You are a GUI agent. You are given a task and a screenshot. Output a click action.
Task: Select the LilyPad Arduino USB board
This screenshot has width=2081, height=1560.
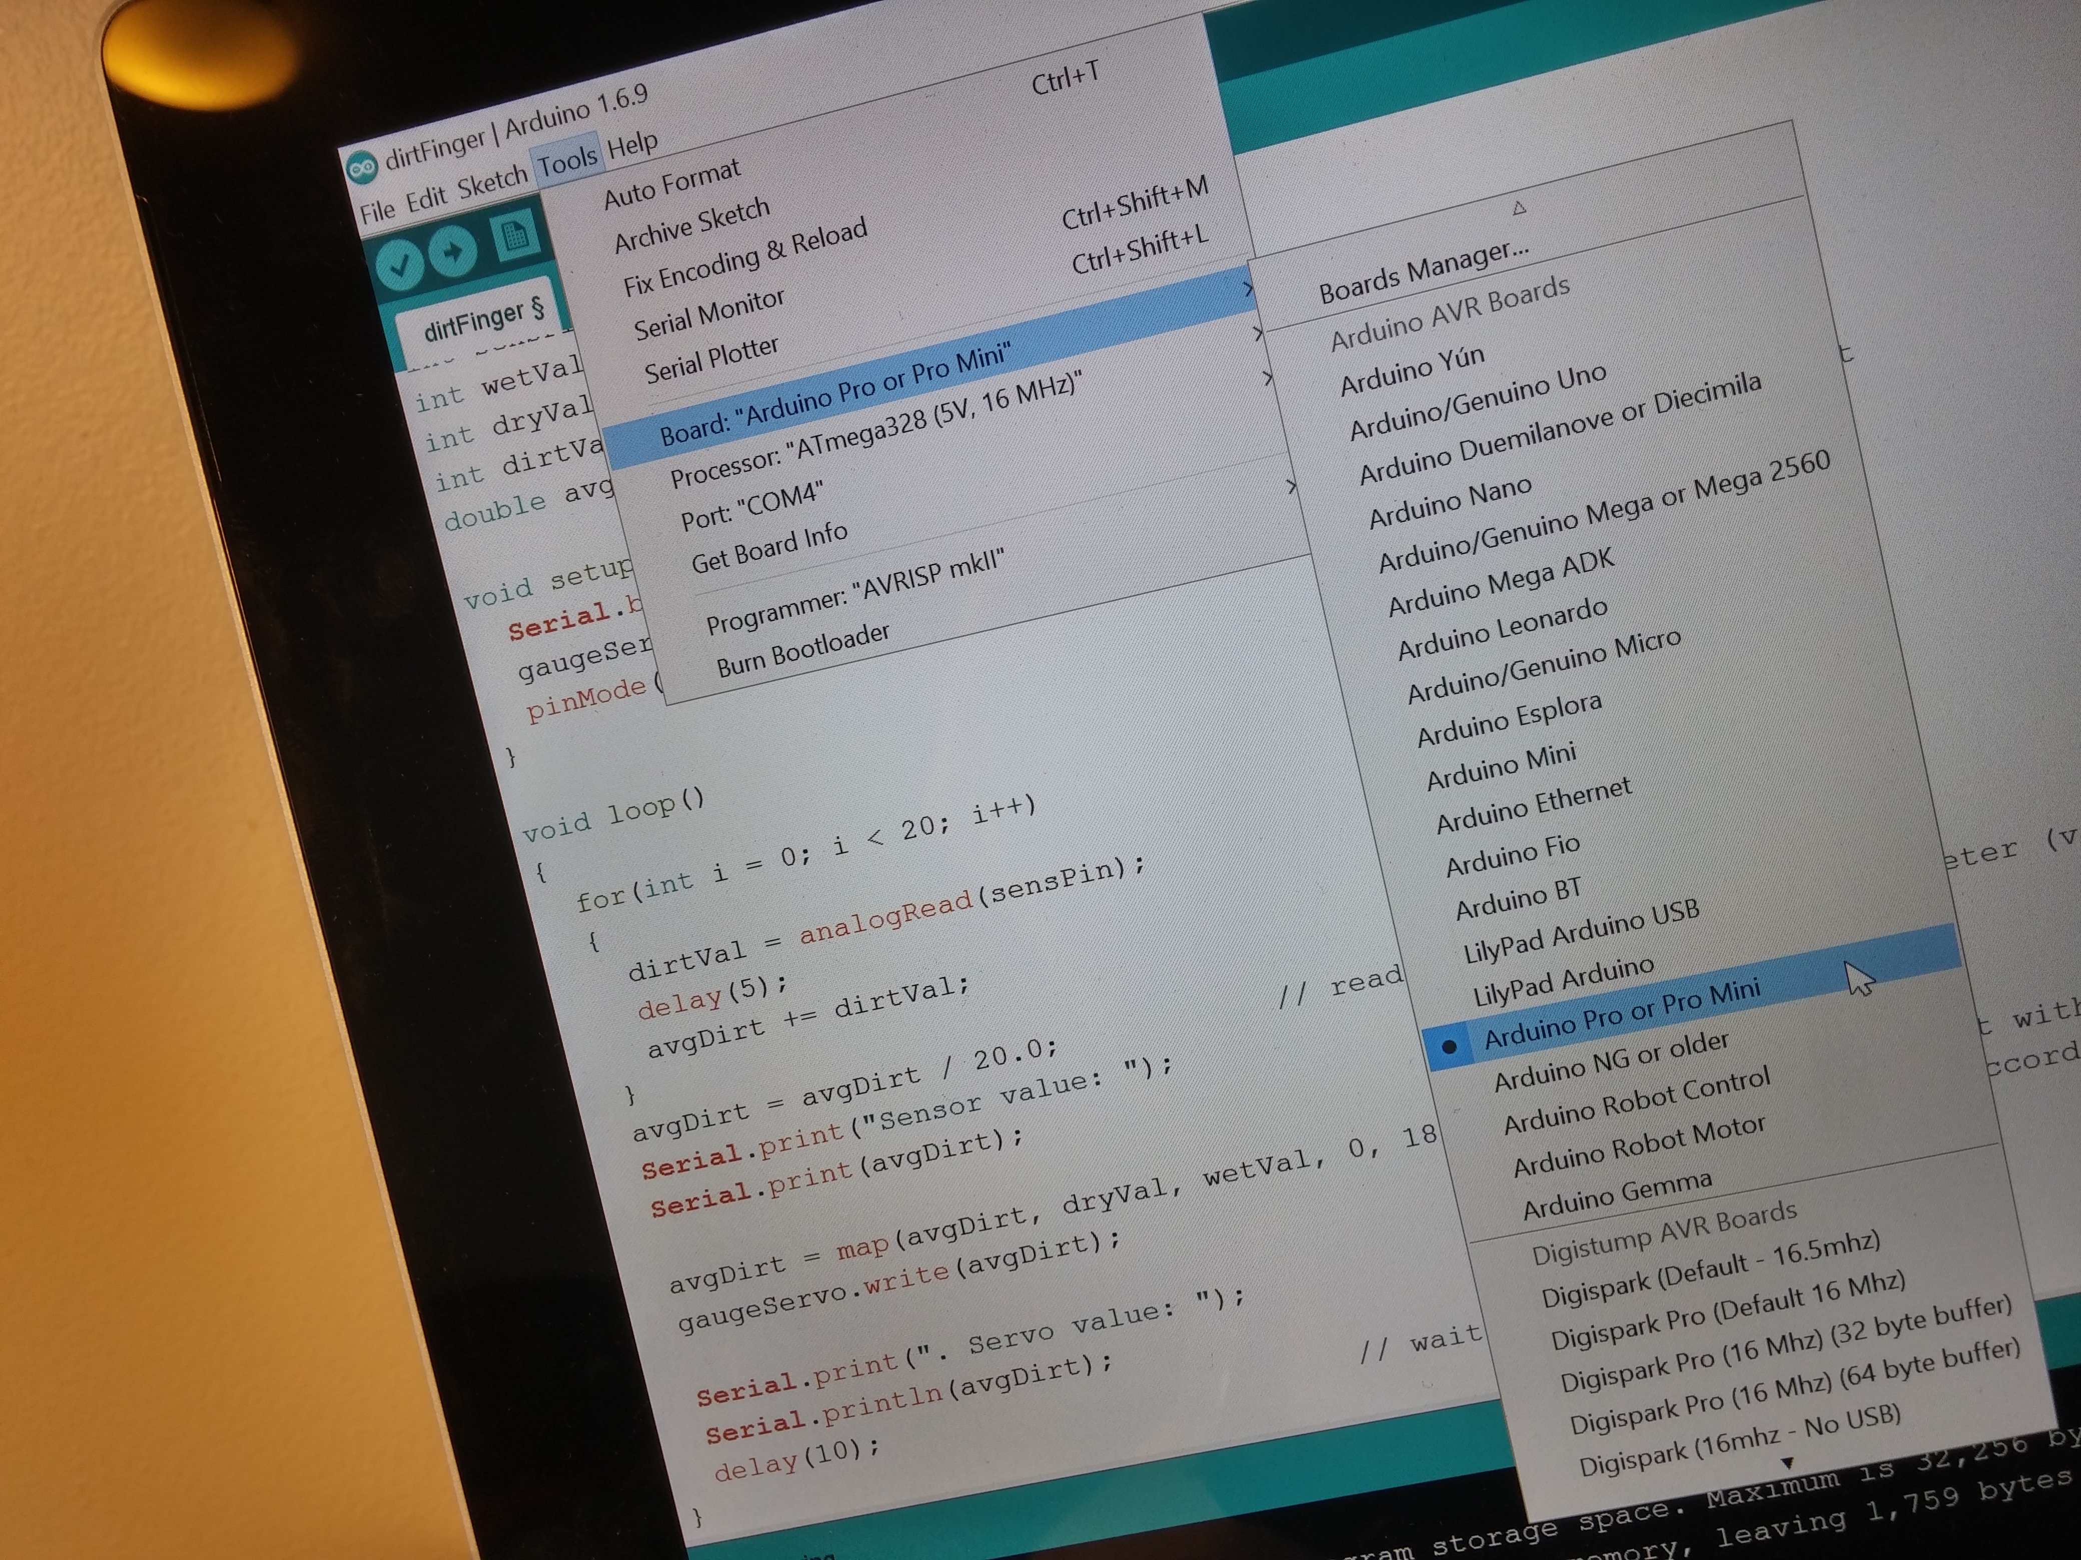[1581, 931]
